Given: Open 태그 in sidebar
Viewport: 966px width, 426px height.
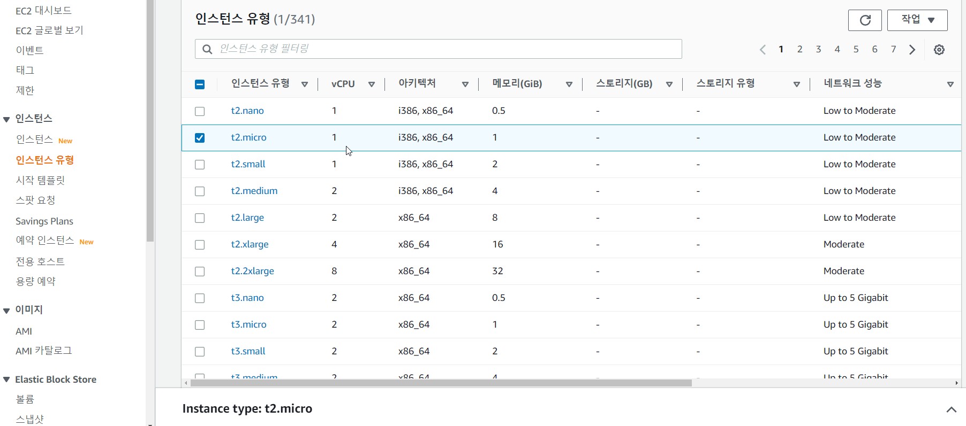Looking at the screenshot, I should pos(25,70).
